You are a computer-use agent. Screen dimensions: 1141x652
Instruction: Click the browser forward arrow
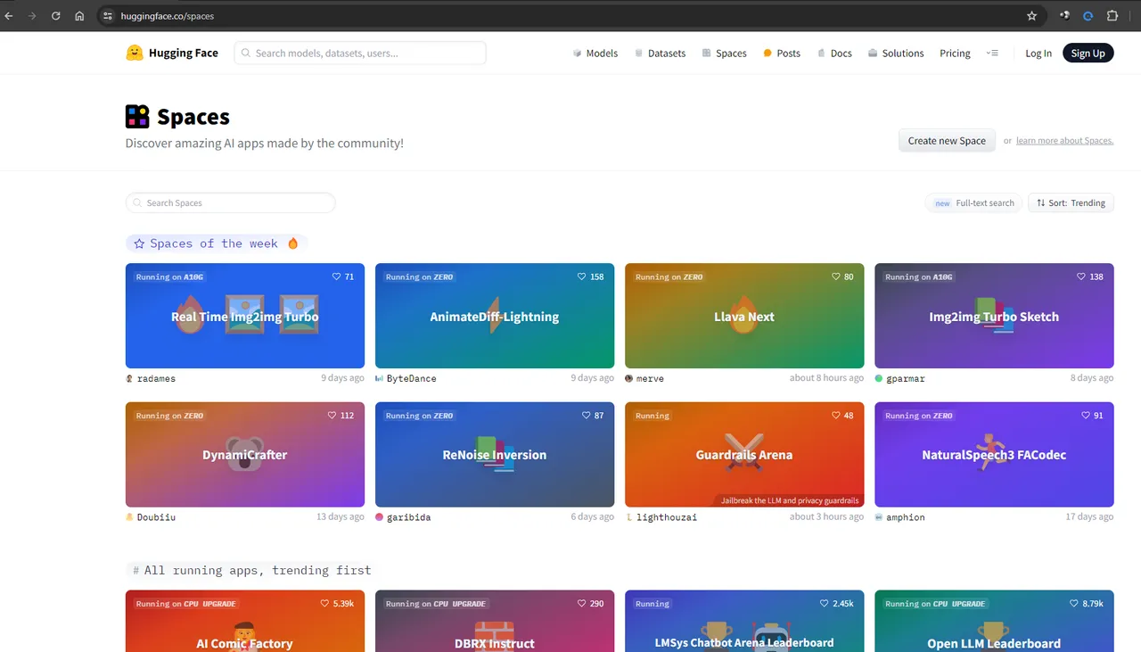(32, 16)
